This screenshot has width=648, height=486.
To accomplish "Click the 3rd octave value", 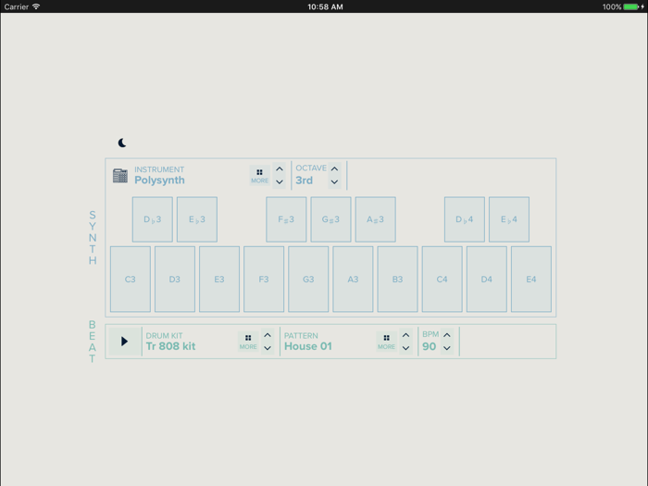I will coord(305,181).
